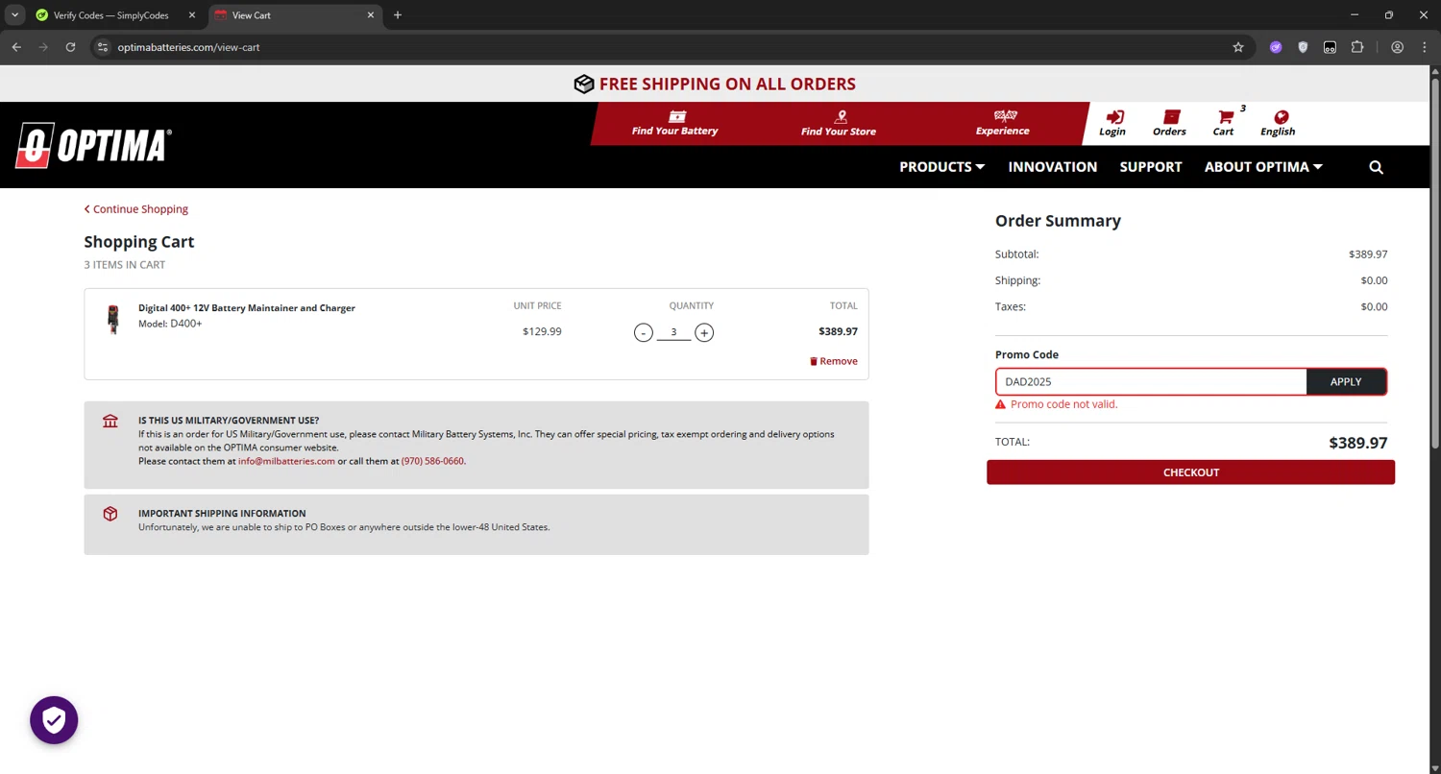Go to the INNOVATION page

(1052, 167)
